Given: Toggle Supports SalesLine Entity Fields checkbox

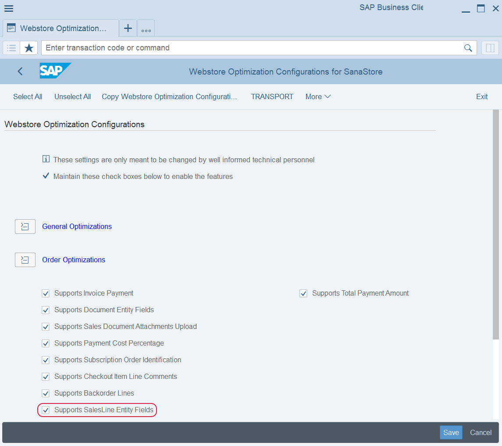Looking at the screenshot, I should click(x=46, y=410).
